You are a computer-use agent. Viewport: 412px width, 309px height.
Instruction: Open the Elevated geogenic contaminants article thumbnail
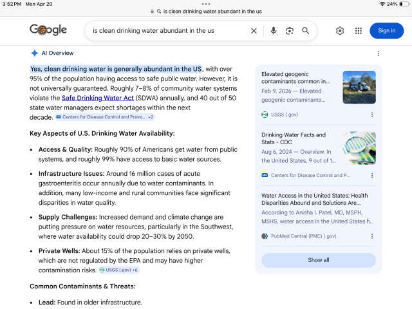coord(359,87)
